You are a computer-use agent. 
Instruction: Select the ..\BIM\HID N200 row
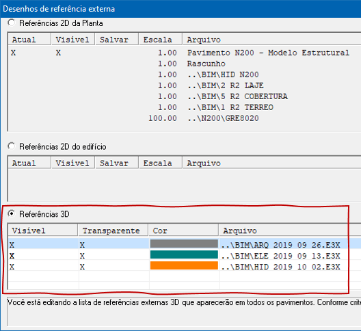[x=185, y=75]
